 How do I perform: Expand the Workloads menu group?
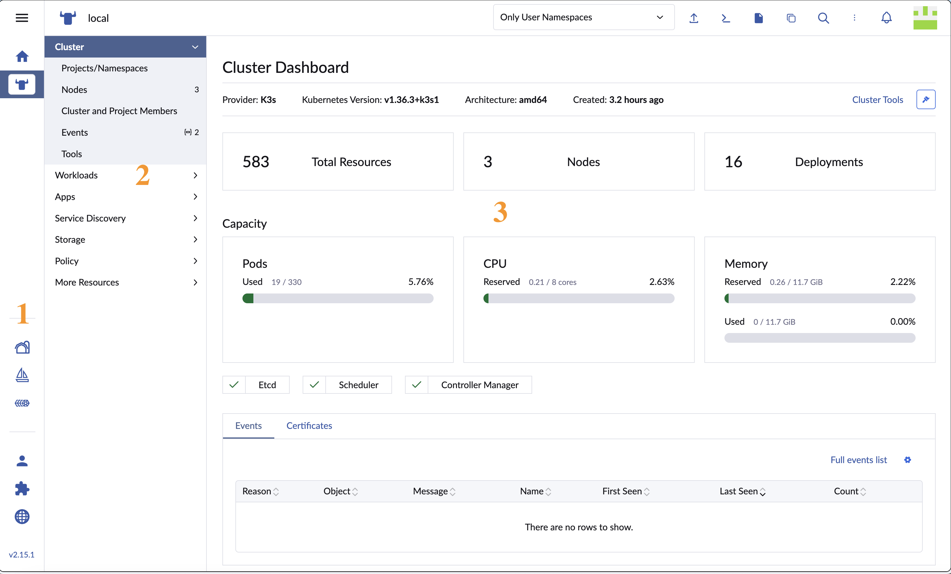125,175
